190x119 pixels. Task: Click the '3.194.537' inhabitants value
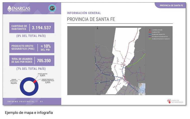click(x=41, y=28)
